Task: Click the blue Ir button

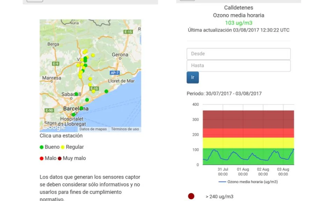Action: tap(193, 77)
